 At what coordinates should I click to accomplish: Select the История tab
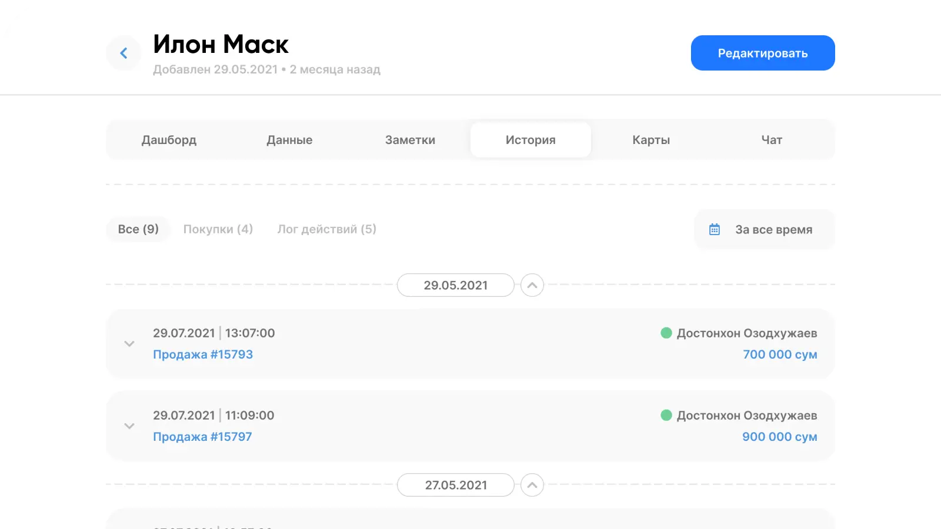(530, 140)
